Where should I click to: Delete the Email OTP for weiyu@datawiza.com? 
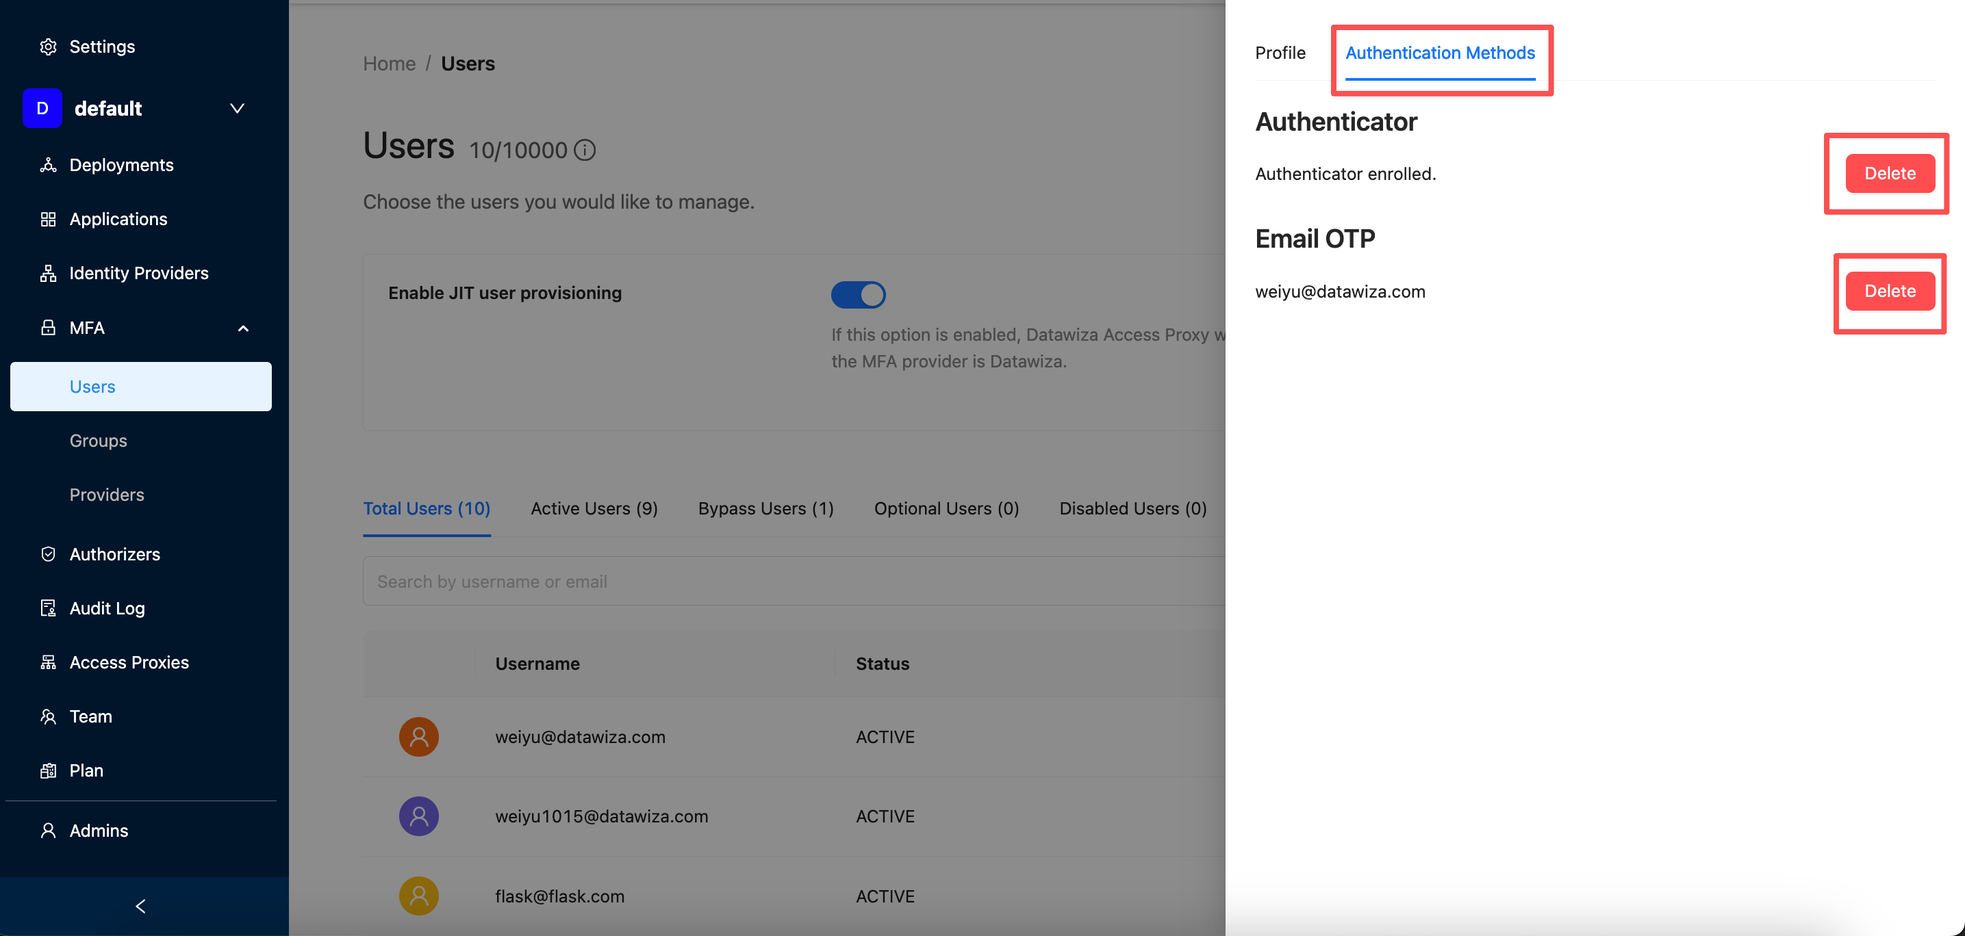pyautogui.click(x=1890, y=290)
